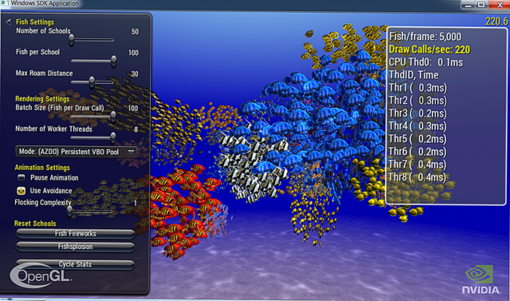Click the Thr3 timing row
Image resolution: width=510 pixels, height=301 pixels.
point(418,113)
